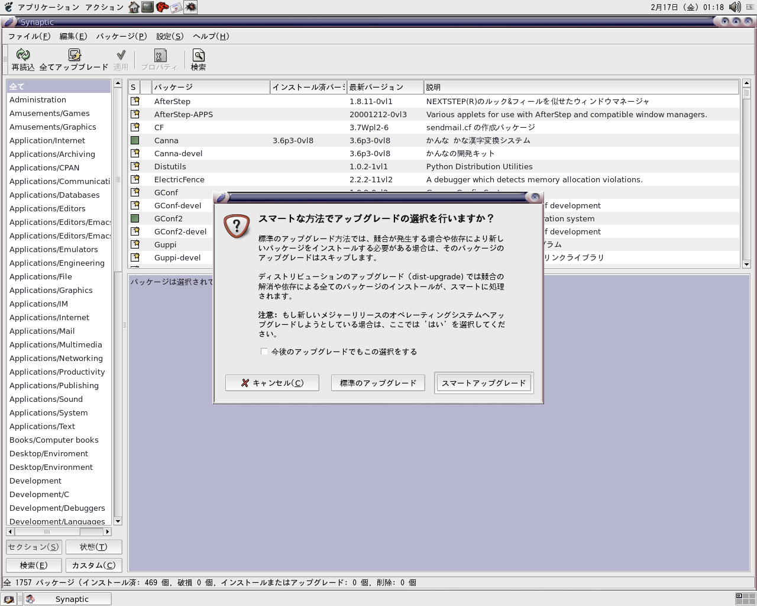Toggle the CF package status box
Image resolution: width=757 pixels, height=606 pixels.
(135, 127)
